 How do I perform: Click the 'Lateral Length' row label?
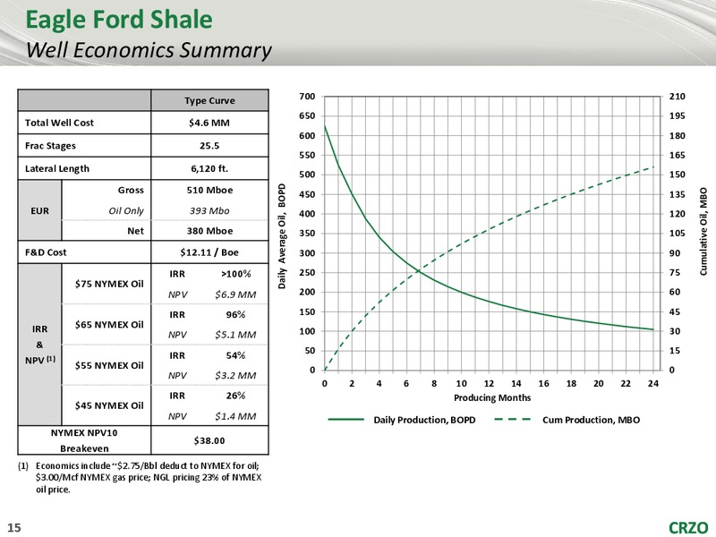[57, 169]
